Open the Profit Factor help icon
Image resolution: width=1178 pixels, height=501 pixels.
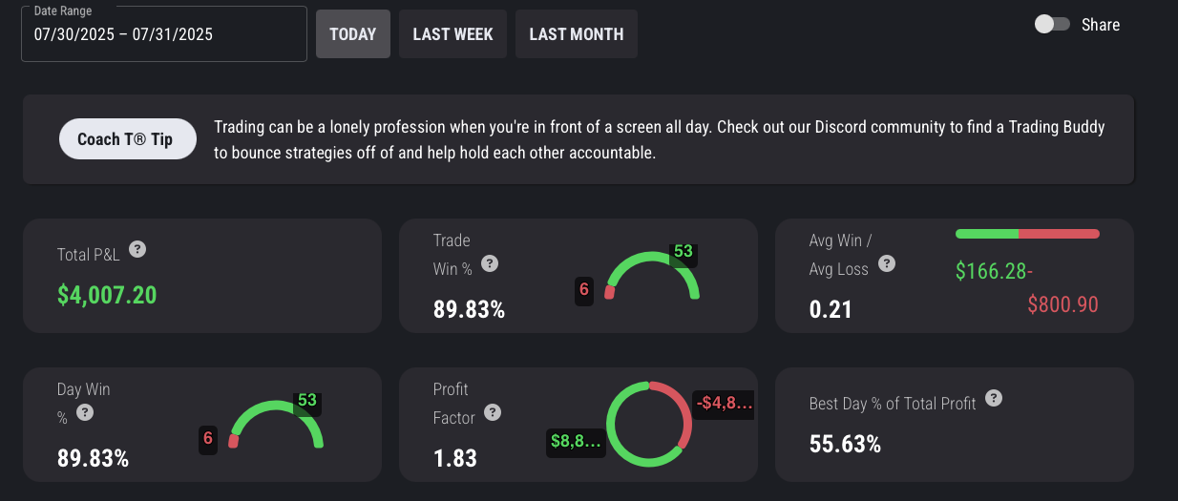[x=493, y=413]
